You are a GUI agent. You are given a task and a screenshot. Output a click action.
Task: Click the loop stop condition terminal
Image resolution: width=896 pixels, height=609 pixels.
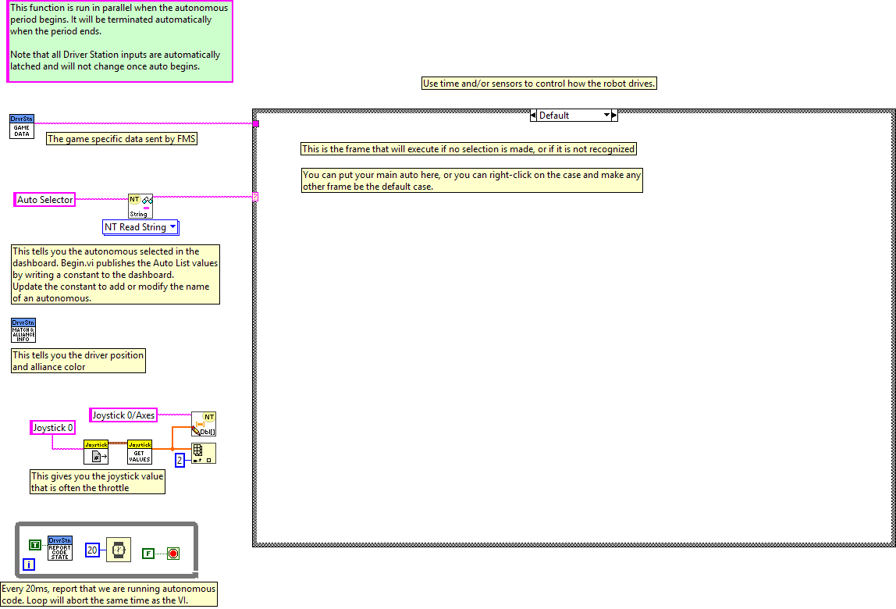[x=172, y=554]
